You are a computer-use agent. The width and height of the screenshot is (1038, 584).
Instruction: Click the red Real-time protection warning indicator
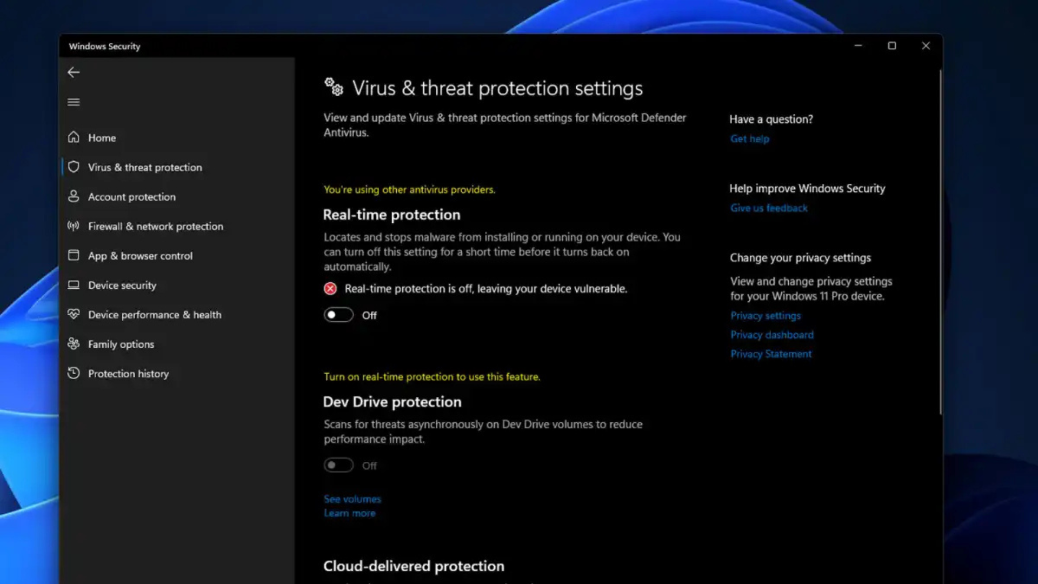click(330, 289)
